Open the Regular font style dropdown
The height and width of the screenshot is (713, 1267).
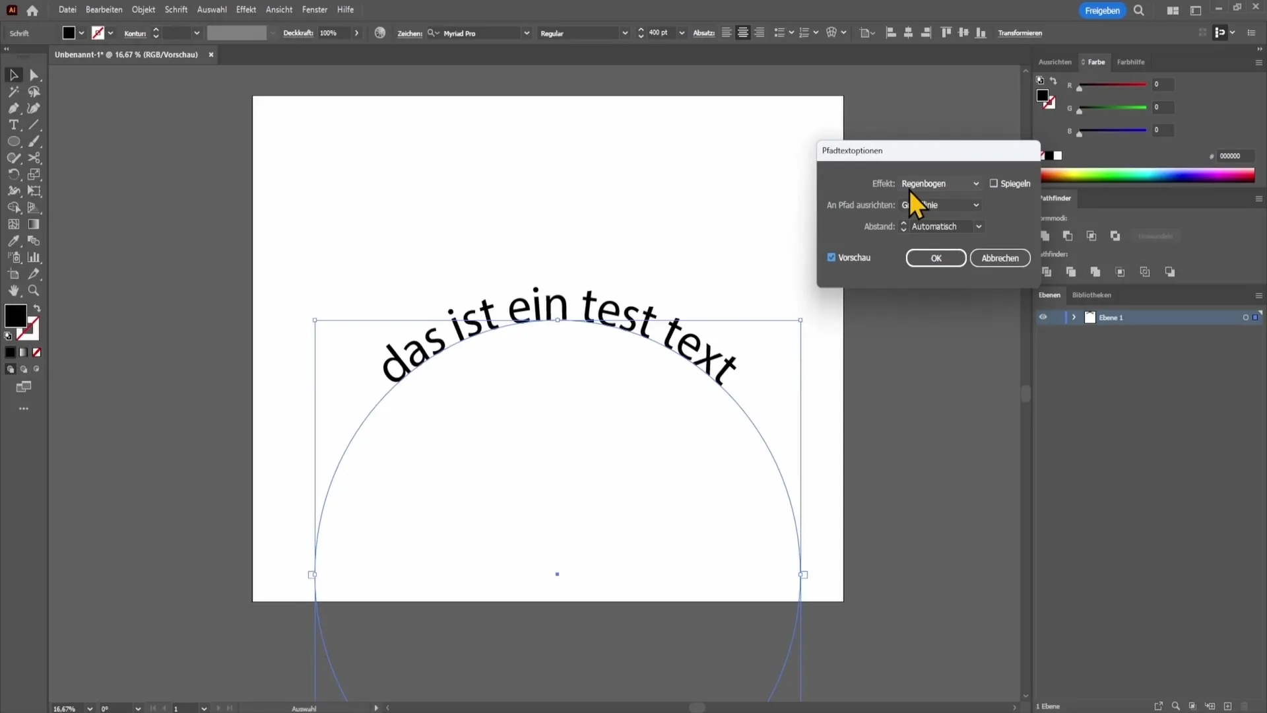625,33
